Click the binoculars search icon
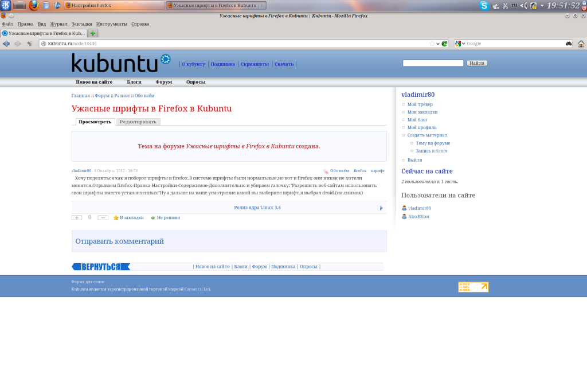Viewport: 587px width, 367px height. click(x=569, y=44)
